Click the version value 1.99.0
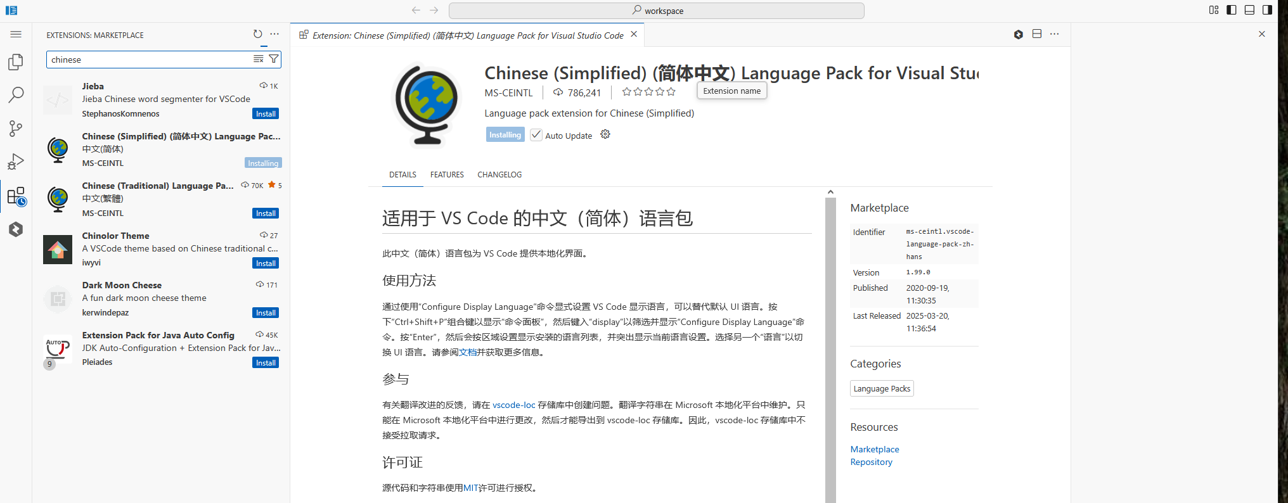 coord(918,272)
